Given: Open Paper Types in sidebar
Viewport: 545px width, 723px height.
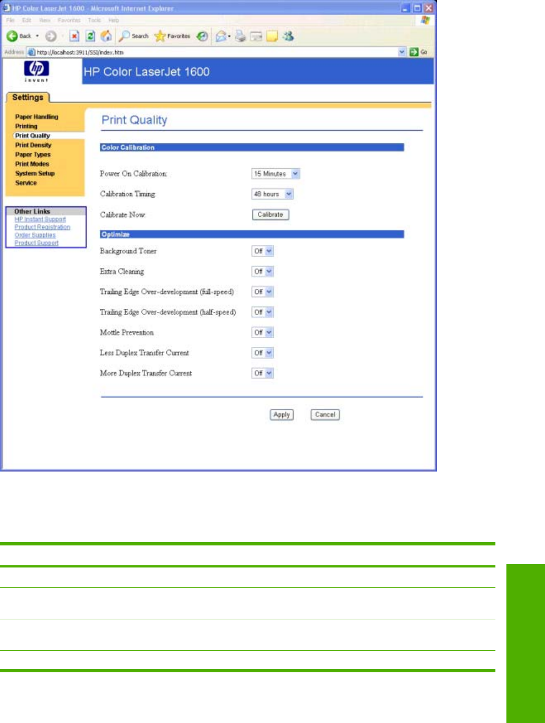Looking at the screenshot, I should (33, 154).
